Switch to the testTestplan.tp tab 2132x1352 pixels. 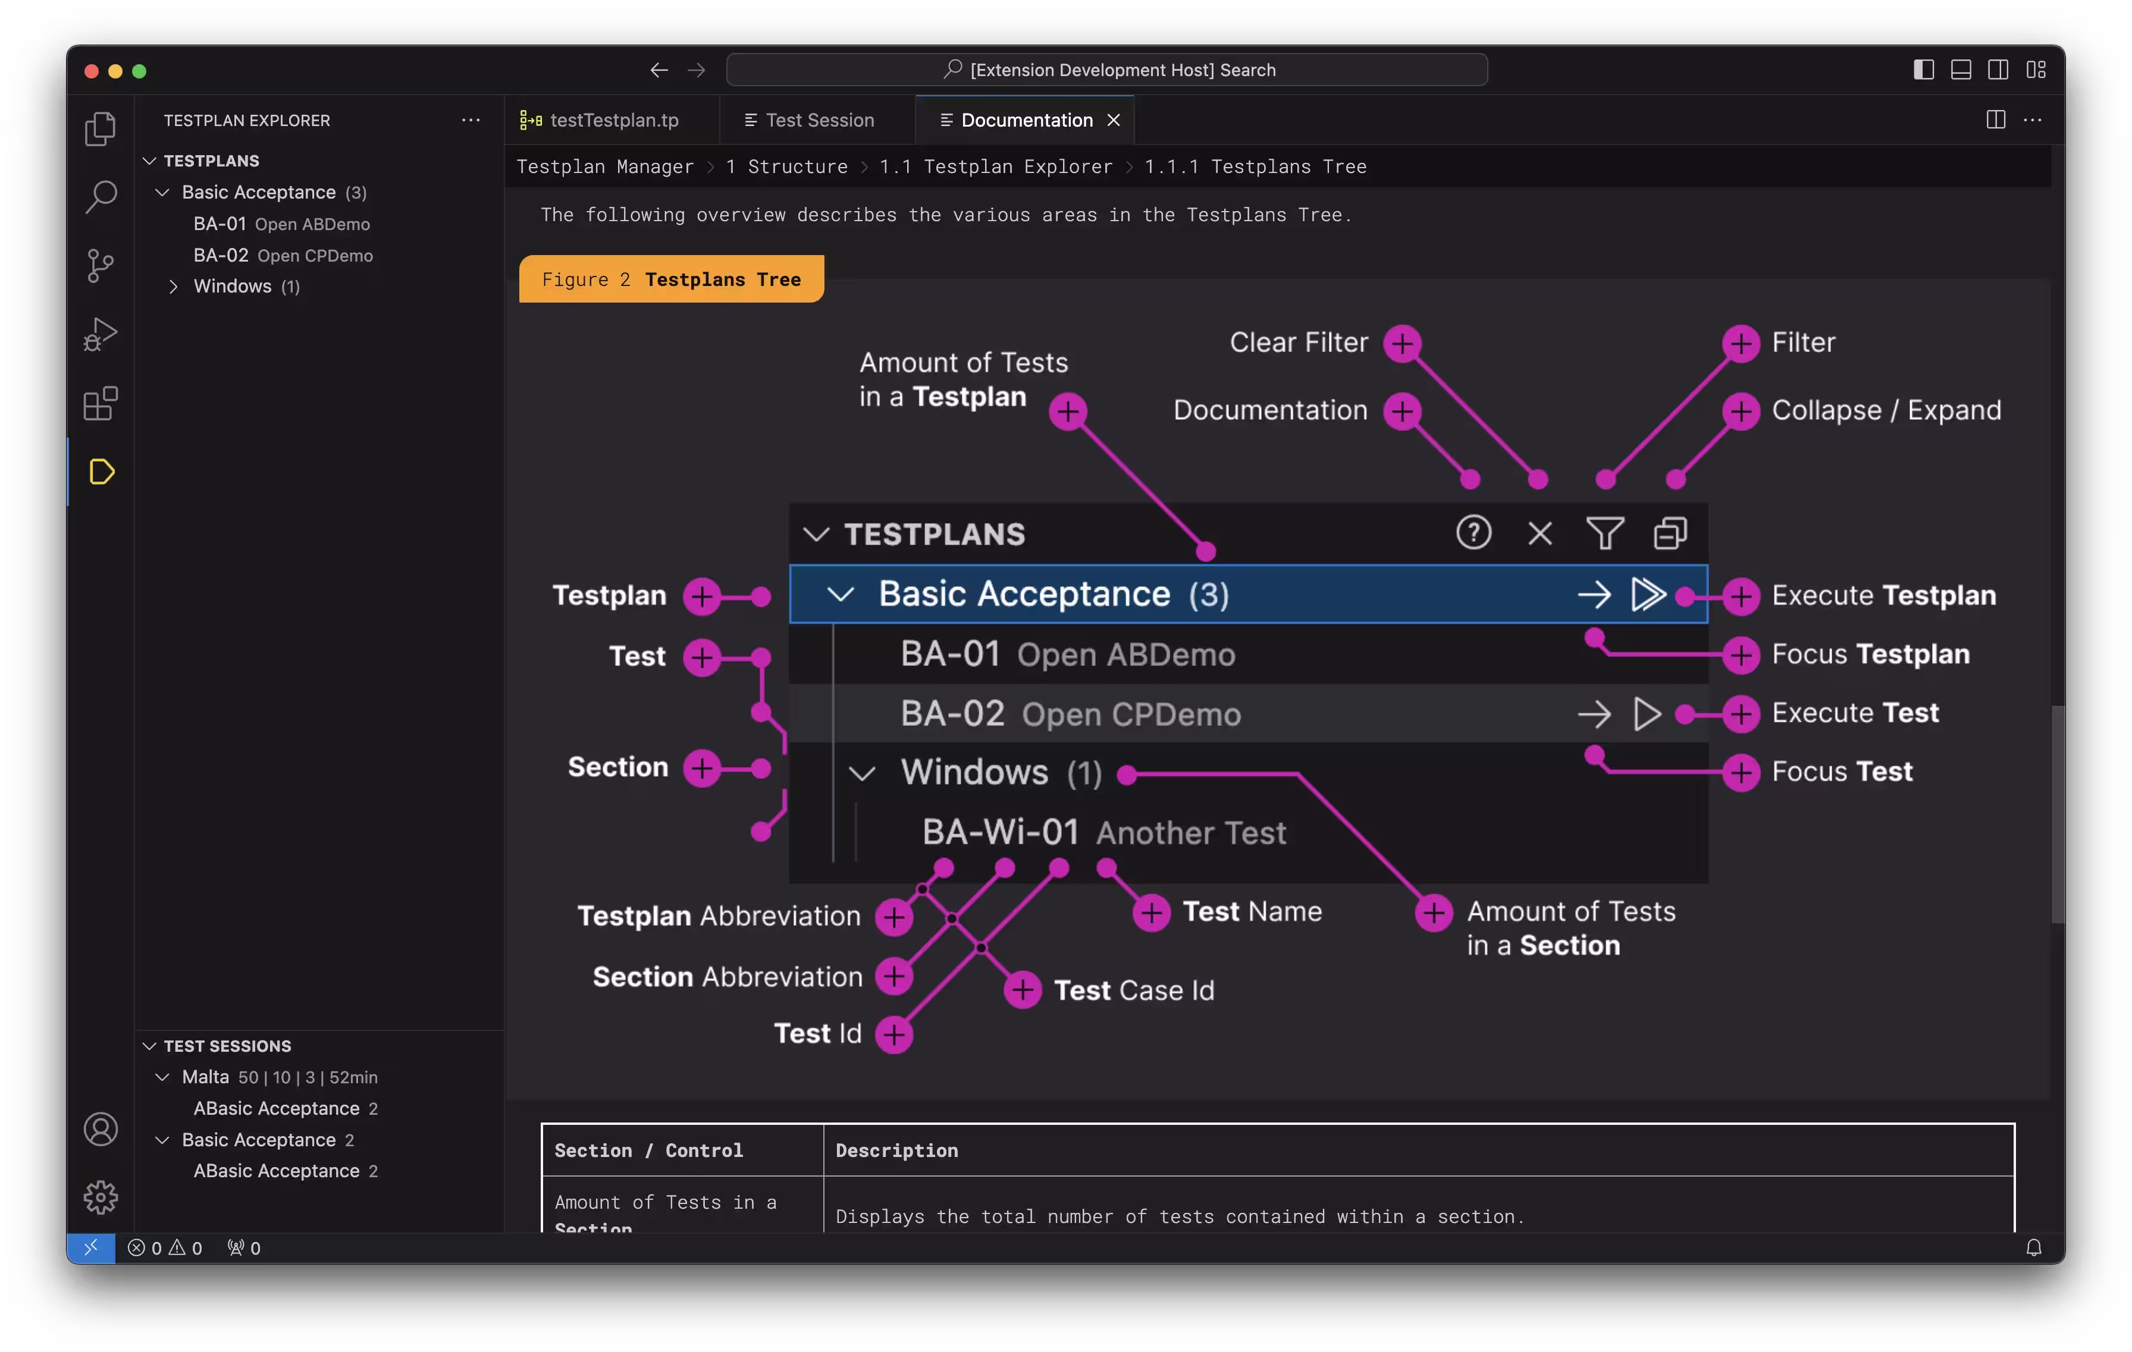(x=612, y=120)
